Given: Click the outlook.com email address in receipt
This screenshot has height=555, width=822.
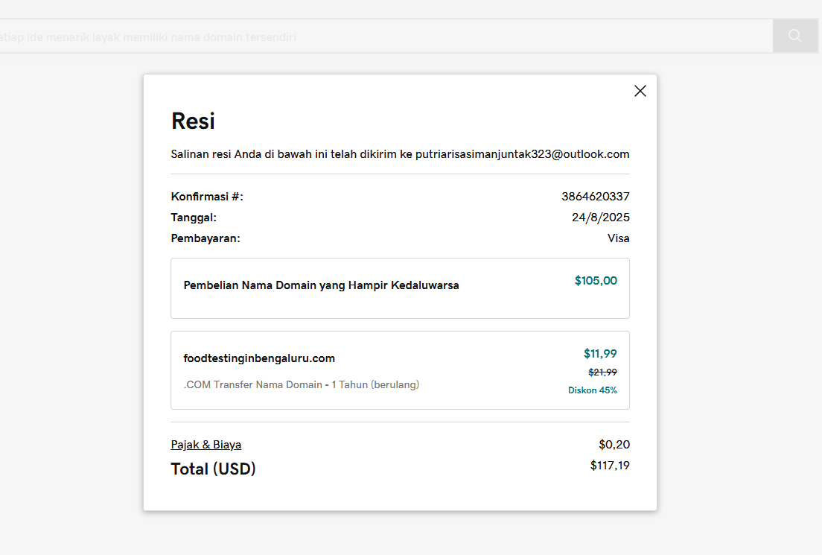Looking at the screenshot, I should pos(522,154).
